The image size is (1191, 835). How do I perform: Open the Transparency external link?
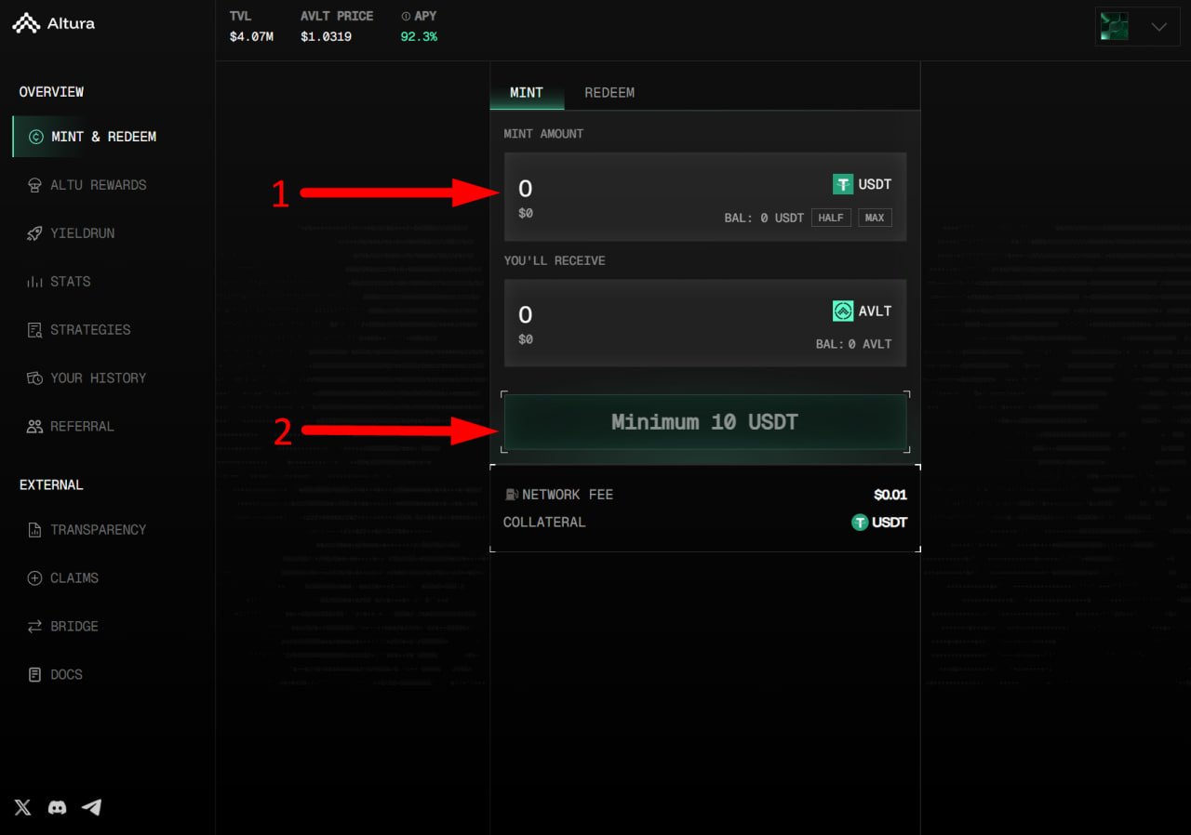pos(98,530)
